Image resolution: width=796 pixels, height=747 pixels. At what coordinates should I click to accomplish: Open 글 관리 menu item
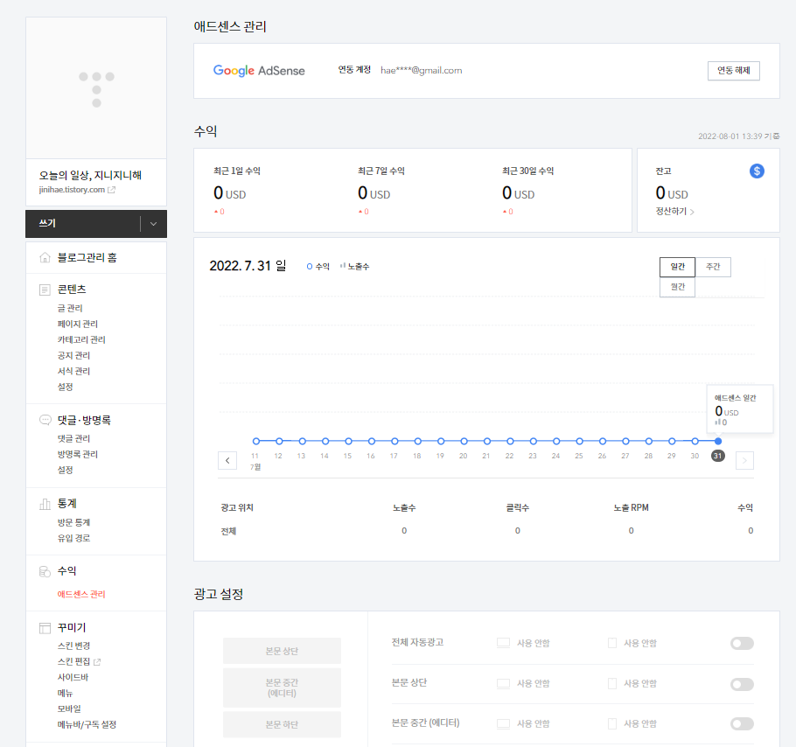pyautogui.click(x=70, y=308)
